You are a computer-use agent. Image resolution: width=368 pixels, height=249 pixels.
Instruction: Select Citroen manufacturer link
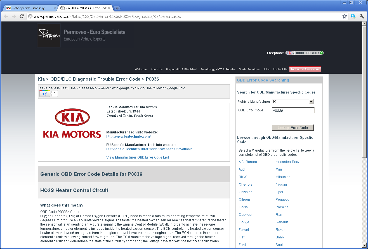[244, 200]
